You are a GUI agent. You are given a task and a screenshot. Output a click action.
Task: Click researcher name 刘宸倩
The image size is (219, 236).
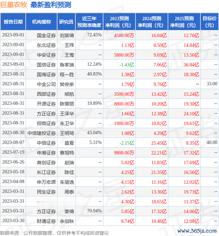67,35
